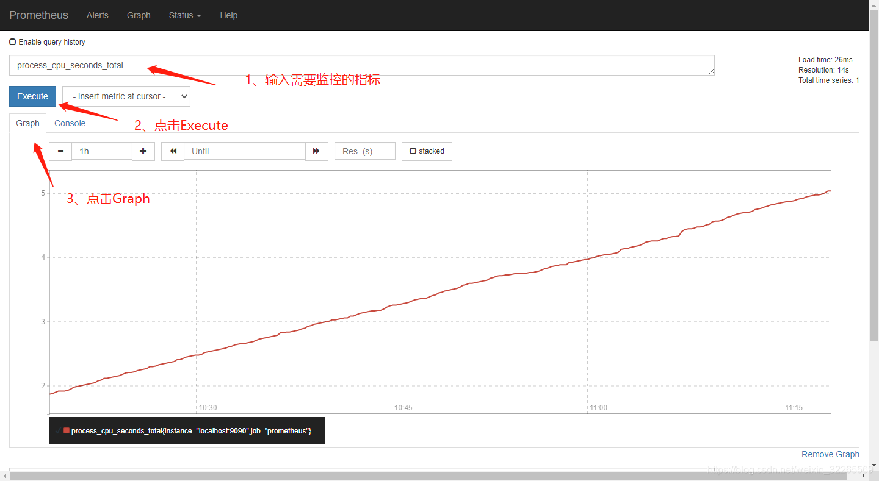Image resolution: width=879 pixels, height=481 pixels.
Task: Select the process_cpu_seconds_total legend entry
Action: click(191, 431)
